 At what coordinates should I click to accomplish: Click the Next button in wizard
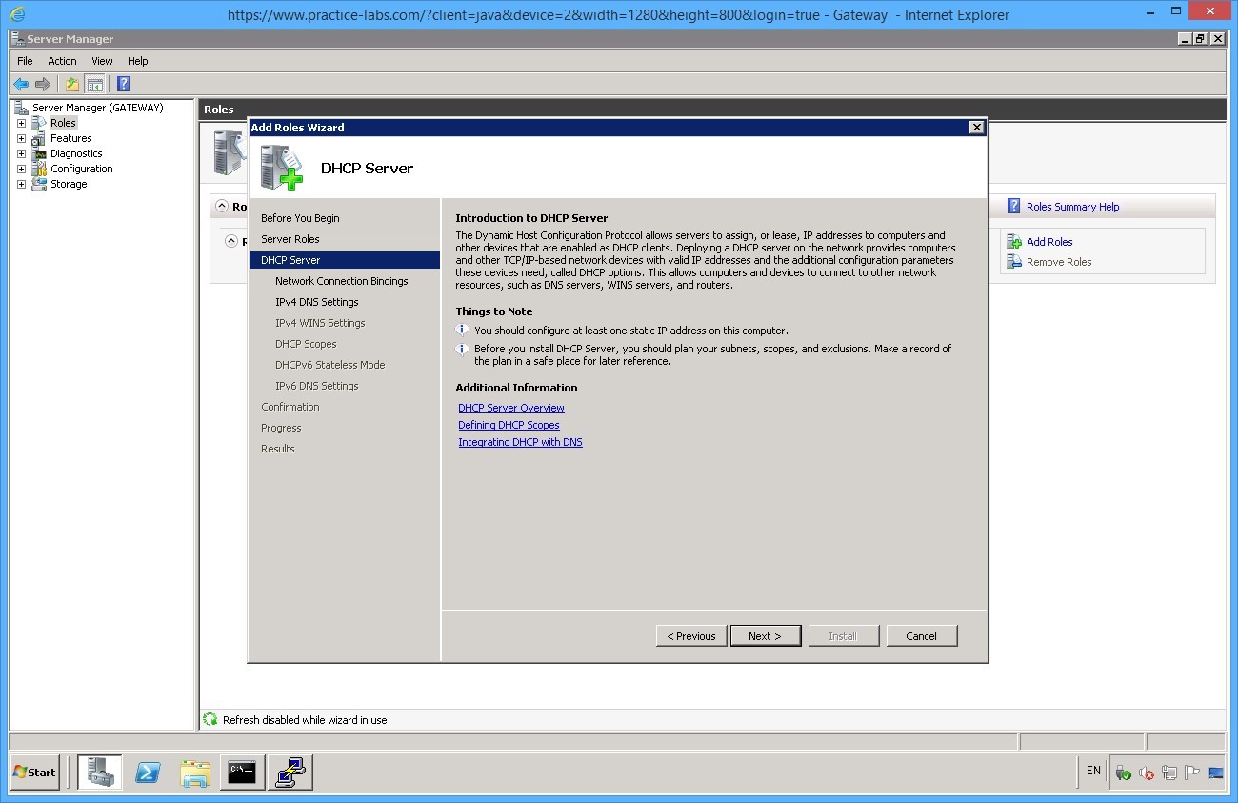pos(765,636)
